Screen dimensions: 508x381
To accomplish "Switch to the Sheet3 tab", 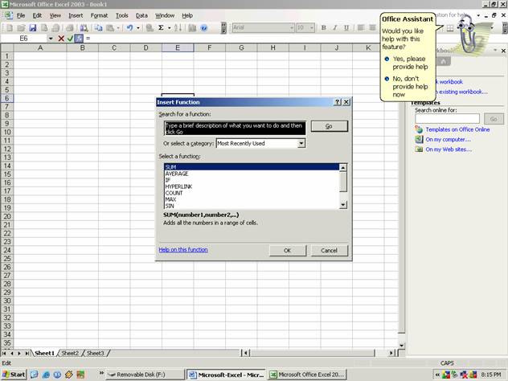I will (x=95, y=353).
